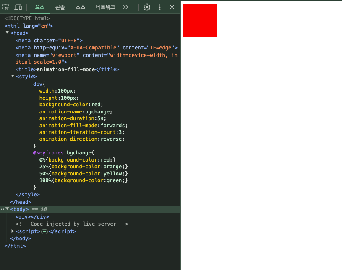Select the closing body tag

21,239
